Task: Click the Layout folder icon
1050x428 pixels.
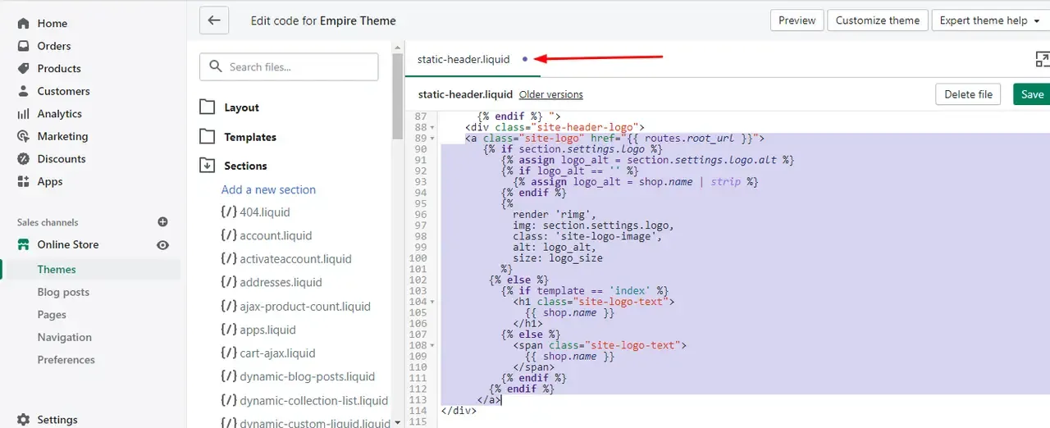Action: point(208,107)
